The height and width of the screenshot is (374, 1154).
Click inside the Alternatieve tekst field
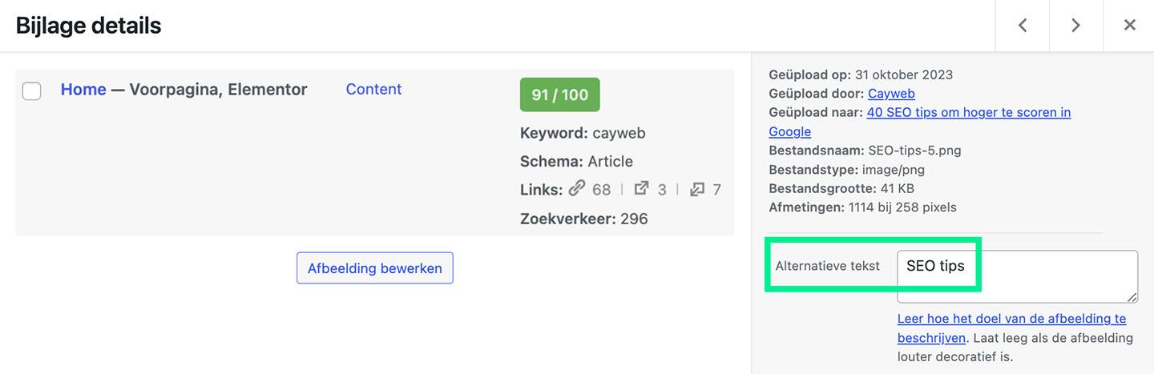(x=1017, y=276)
